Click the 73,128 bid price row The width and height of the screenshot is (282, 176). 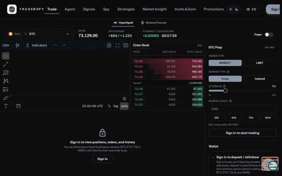pos(168,89)
